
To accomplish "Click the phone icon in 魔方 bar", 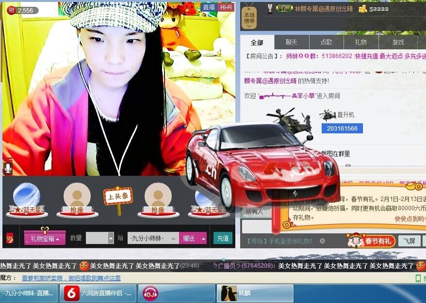I will (418, 278).
